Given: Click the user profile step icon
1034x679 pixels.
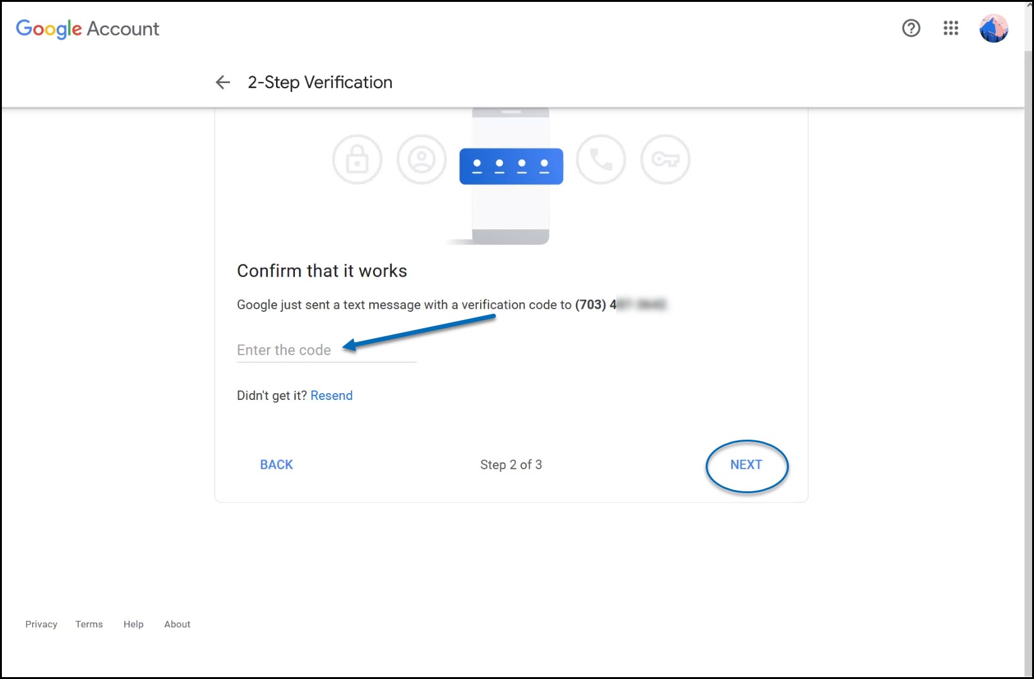Looking at the screenshot, I should pos(422,159).
